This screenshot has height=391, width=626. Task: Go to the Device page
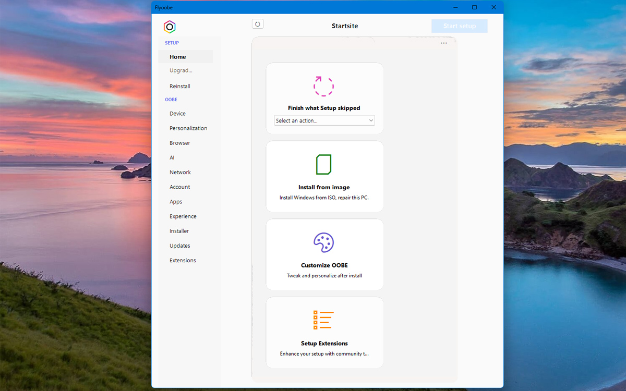pos(177,114)
